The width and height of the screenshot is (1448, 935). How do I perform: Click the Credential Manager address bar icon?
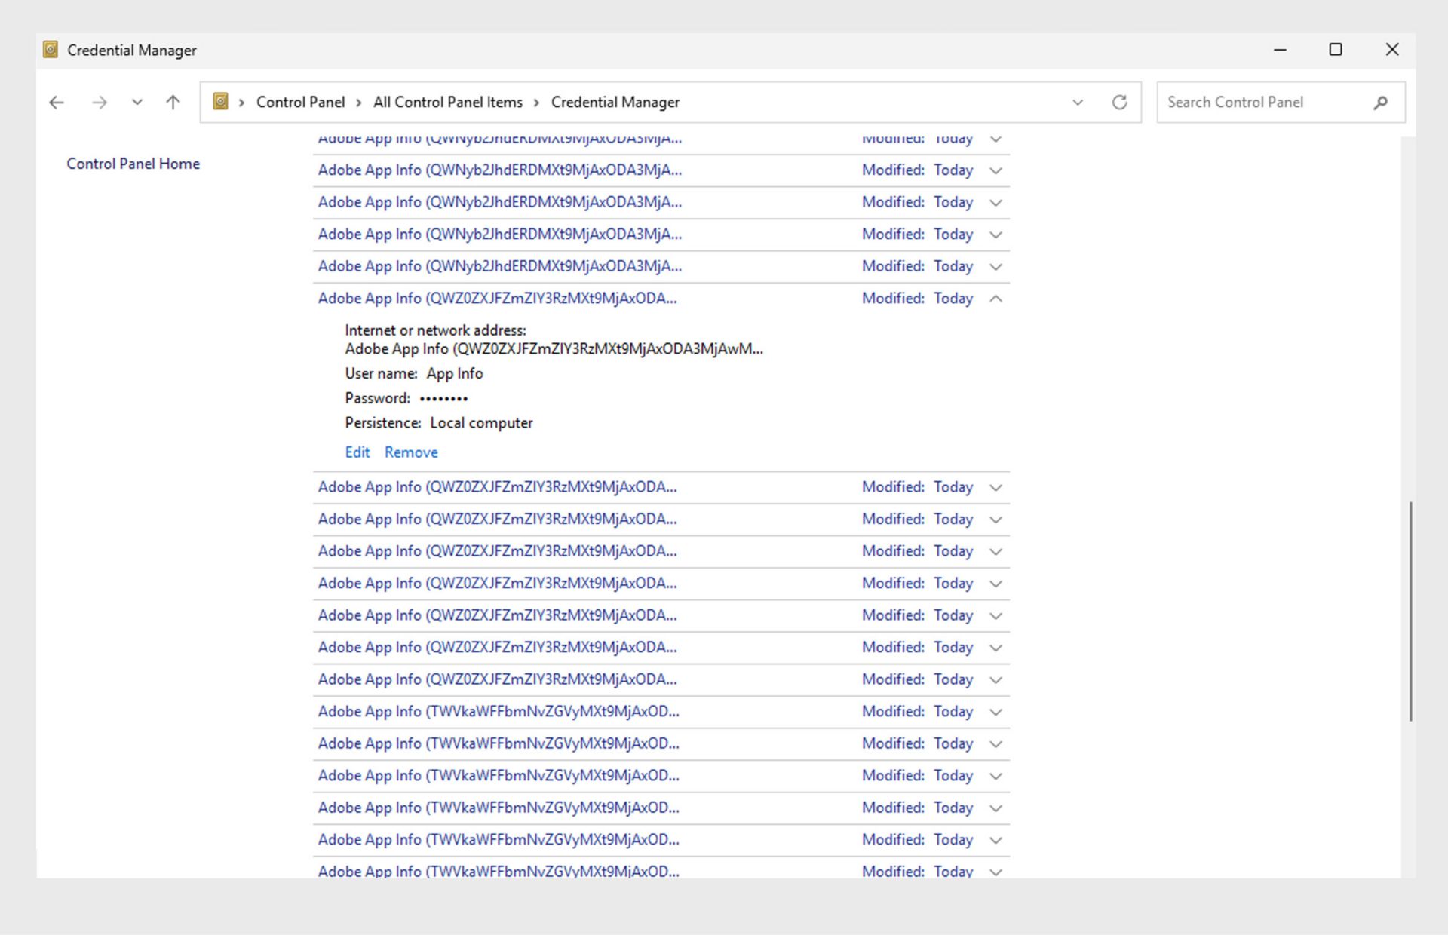[220, 102]
